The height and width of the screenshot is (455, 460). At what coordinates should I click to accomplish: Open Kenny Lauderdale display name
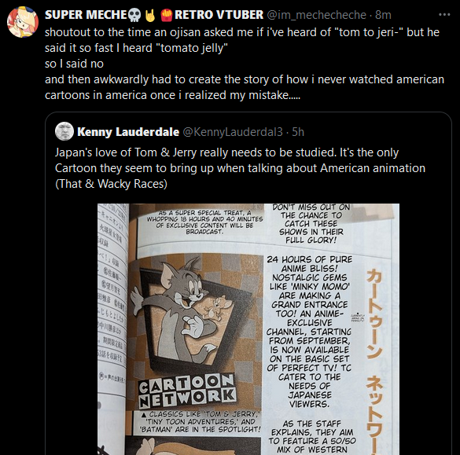click(128, 132)
